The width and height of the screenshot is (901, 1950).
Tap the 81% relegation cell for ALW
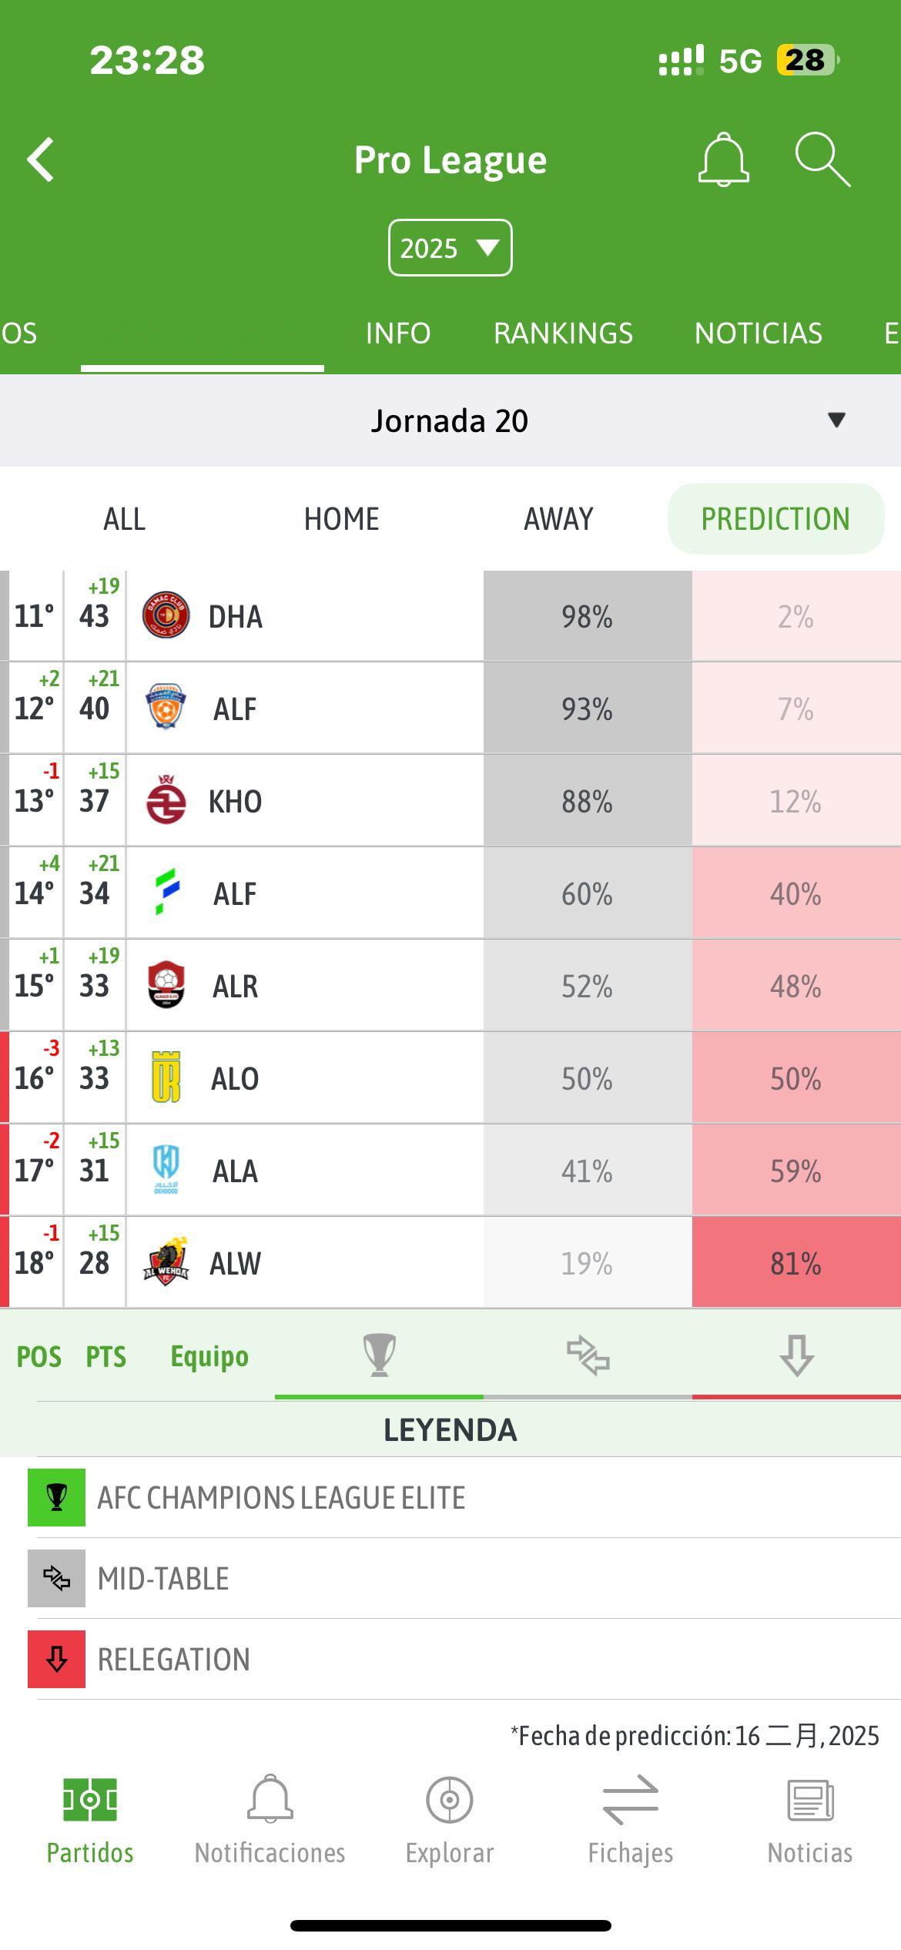[796, 1262]
